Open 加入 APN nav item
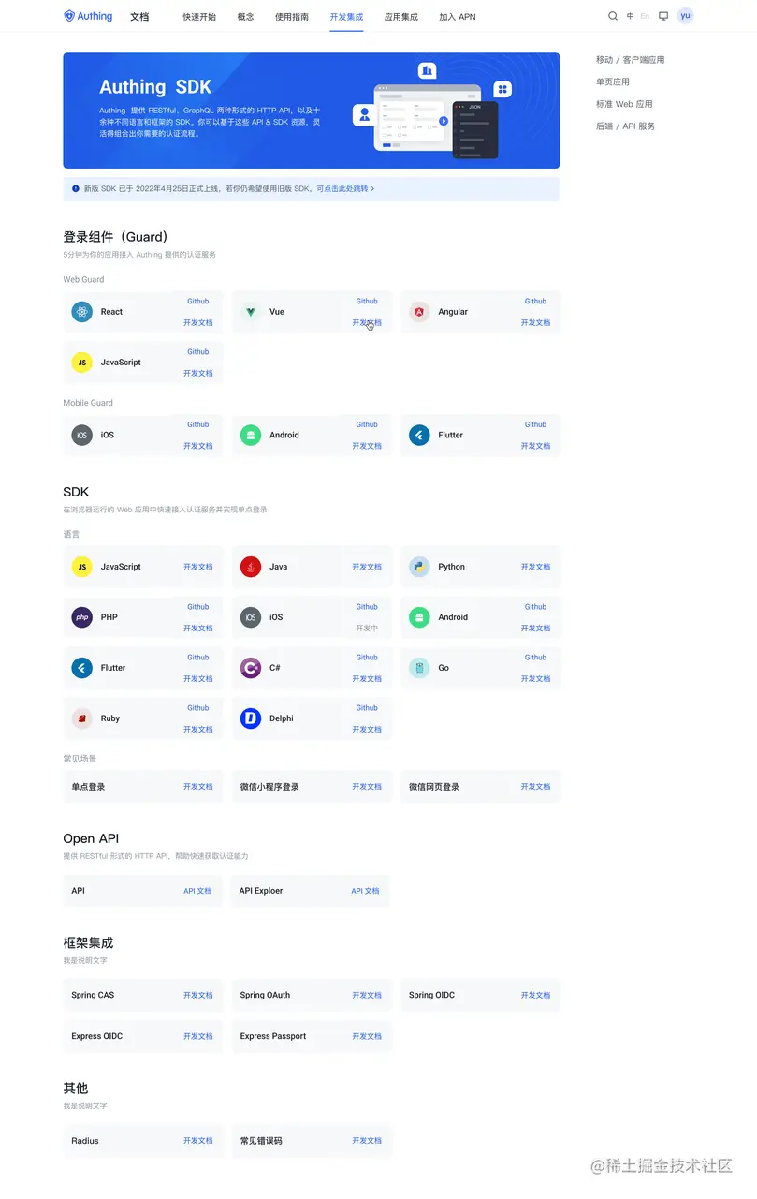The width and height of the screenshot is (757, 1199). [x=458, y=17]
